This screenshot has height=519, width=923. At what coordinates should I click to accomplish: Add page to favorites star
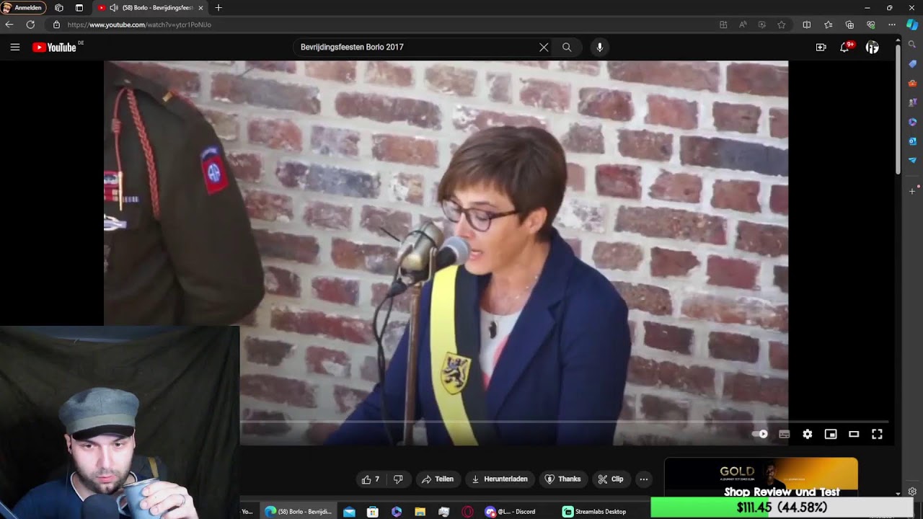click(x=782, y=25)
